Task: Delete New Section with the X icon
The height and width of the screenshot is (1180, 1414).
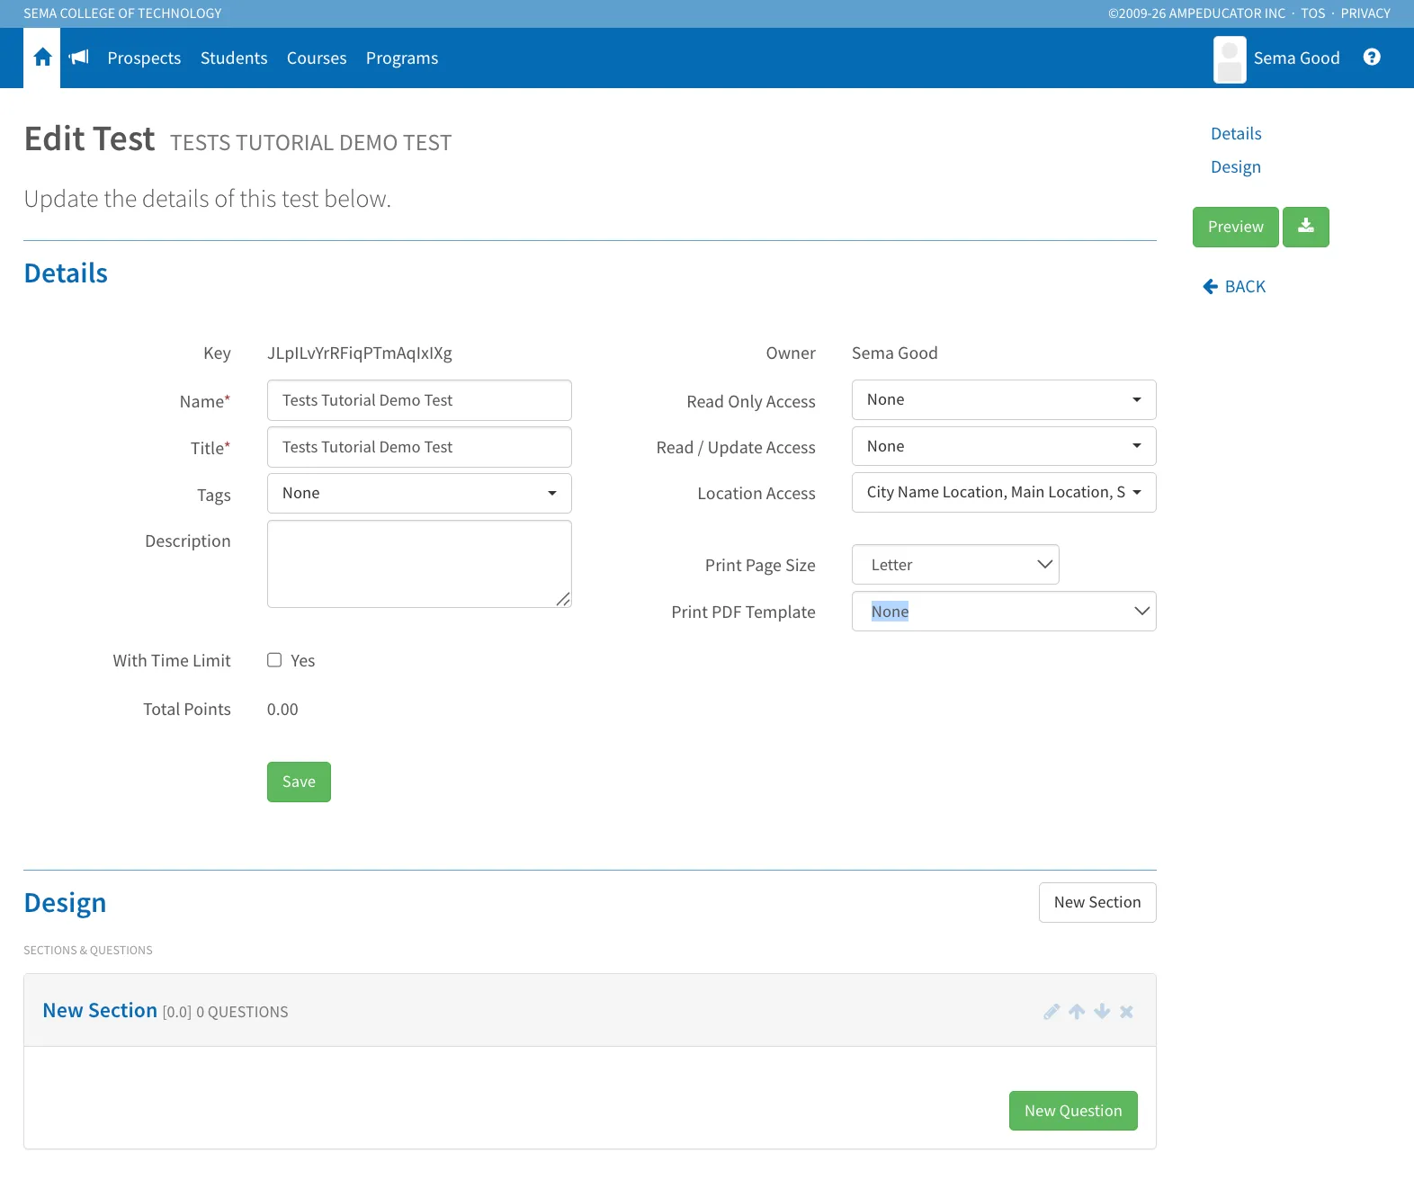Action: coord(1126,1012)
